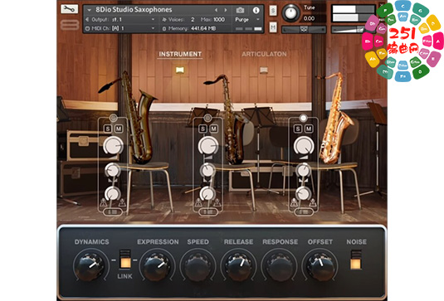The image size is (444, 301).
Task: Open the MIDI Ch [A] 1 dropdown
Action: click(120, 28)
